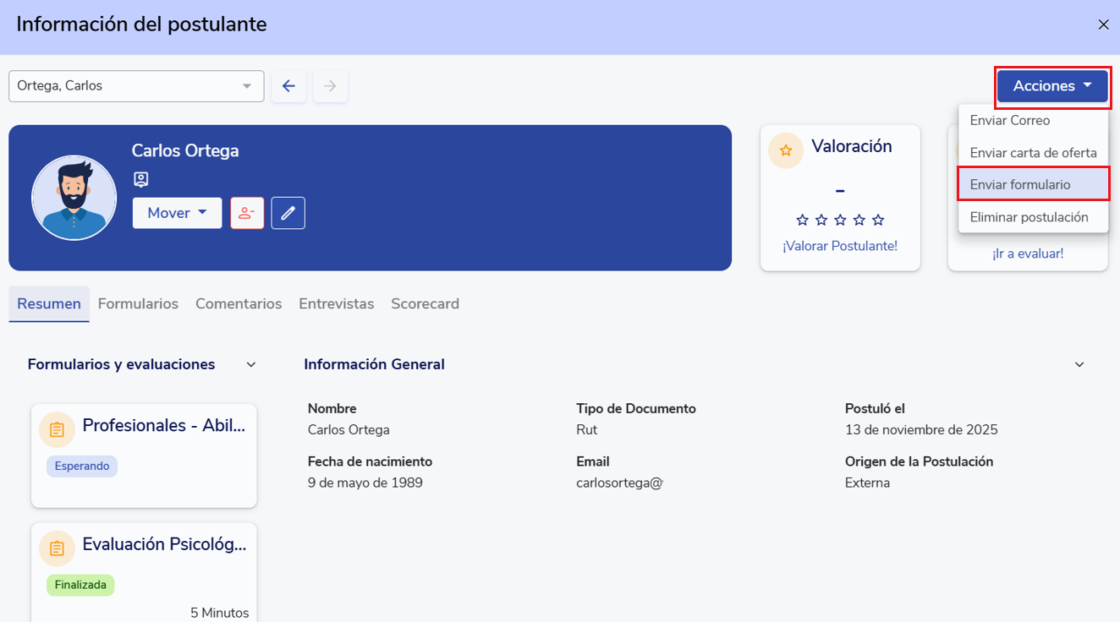Click the Acciones button

pos(1051,86)
